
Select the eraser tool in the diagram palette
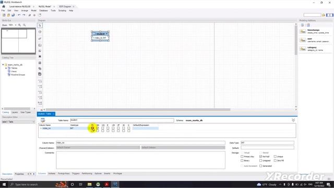(x=40, y=39)
